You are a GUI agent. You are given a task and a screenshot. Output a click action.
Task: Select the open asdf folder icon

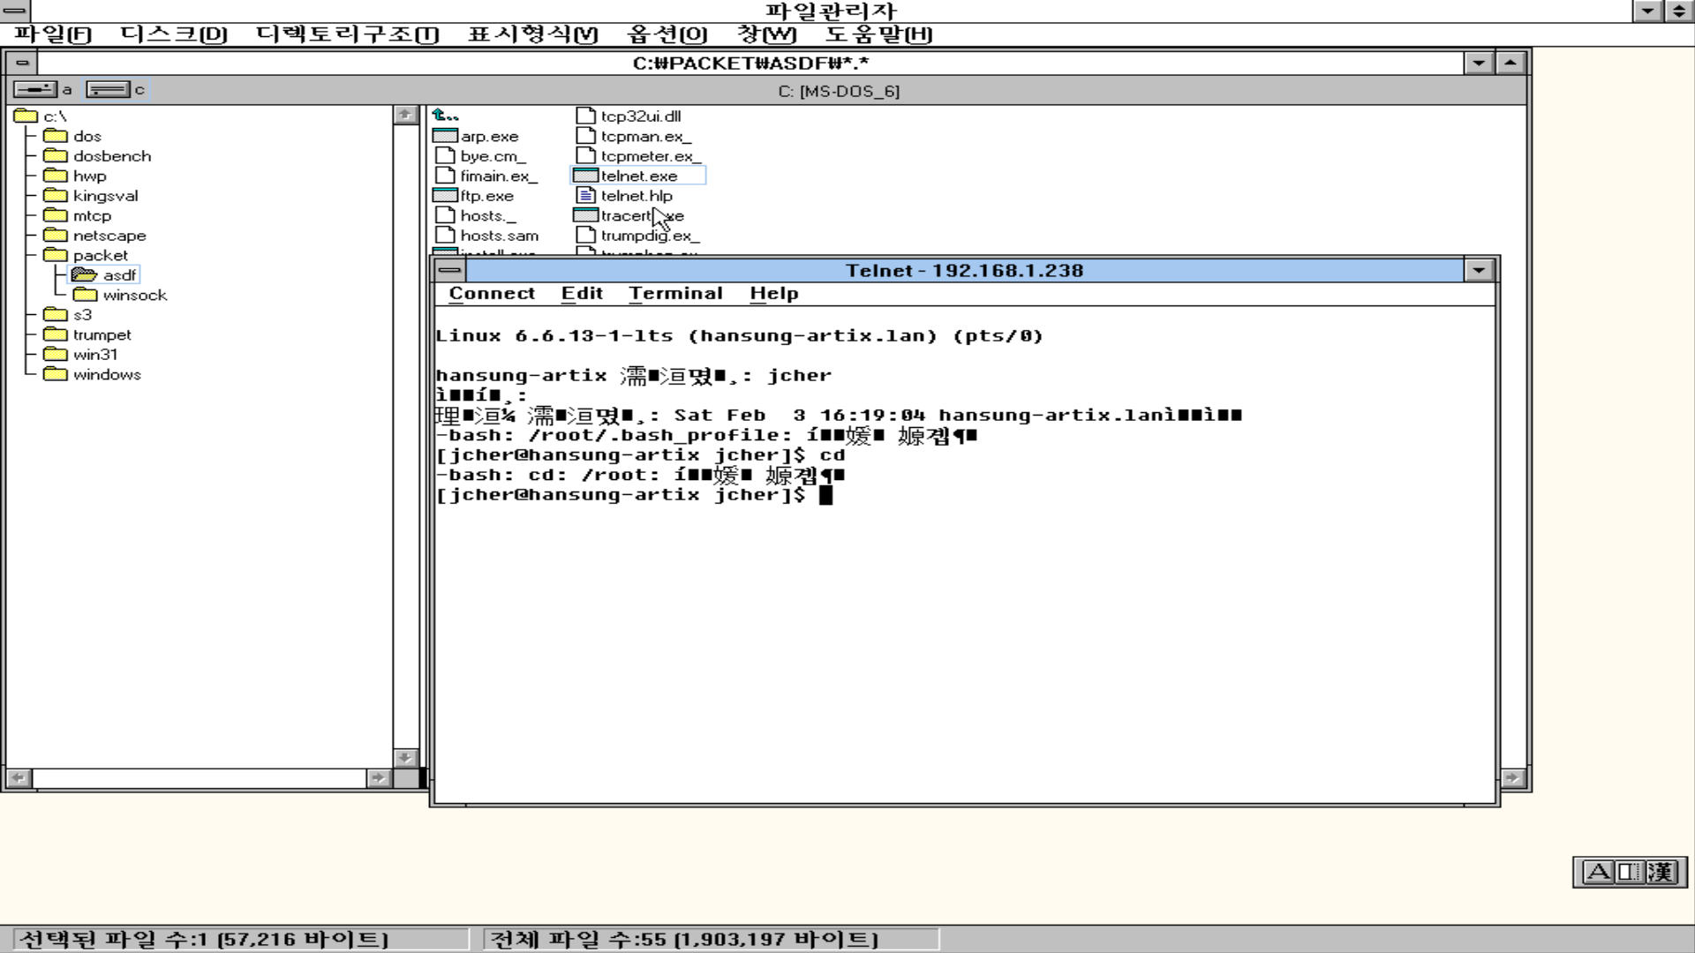pyautogui.click(x=85, y=274)
